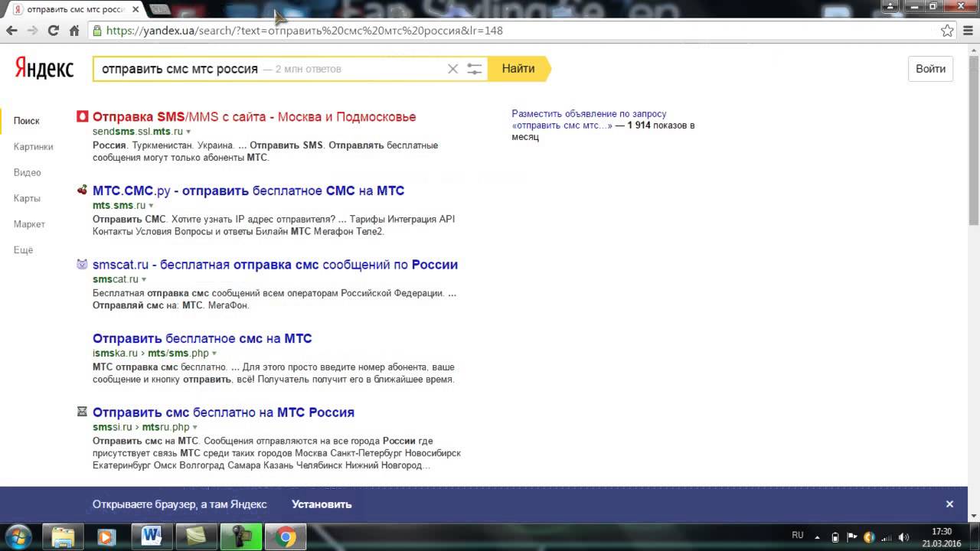Open smscat.ru бесплатная отправка смс result

275,265
